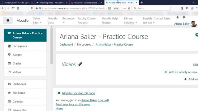Image resolution: width=198 pixels, height=111 pixels.
Task: Click the Moodle brand logo text
Action: pyautogui.click(x=23, y=20)
